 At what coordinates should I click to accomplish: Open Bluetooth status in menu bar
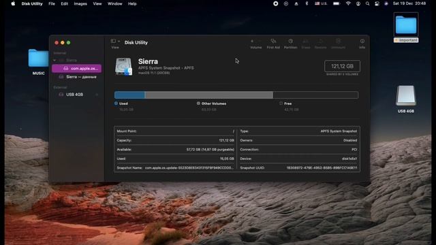[307, 3]
